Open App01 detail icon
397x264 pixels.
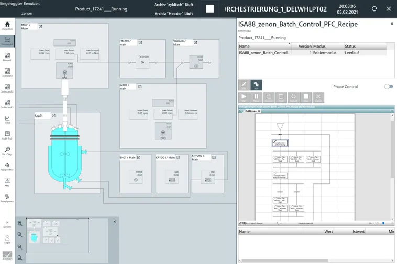53,116
